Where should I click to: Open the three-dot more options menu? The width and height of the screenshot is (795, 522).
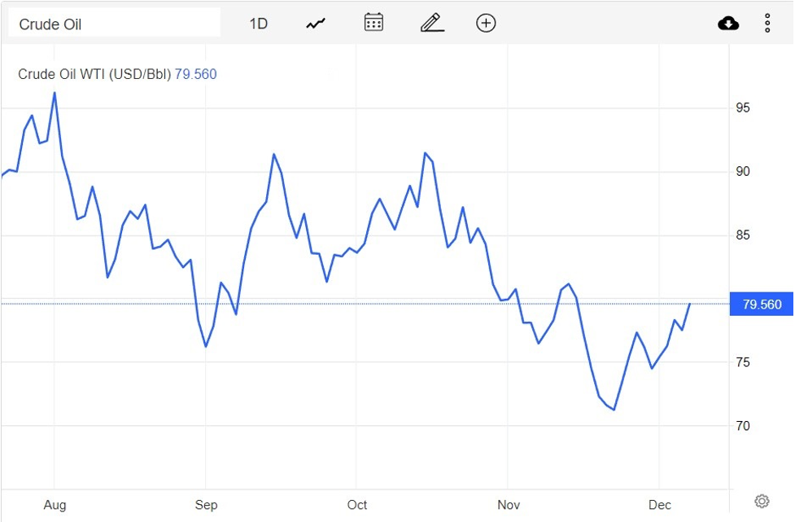(x=767, y=23)
